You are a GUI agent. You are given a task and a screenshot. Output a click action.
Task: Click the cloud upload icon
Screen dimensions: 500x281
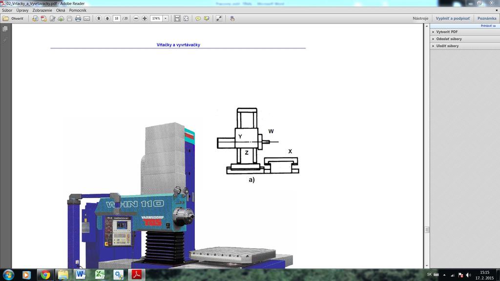pos(61,19)
